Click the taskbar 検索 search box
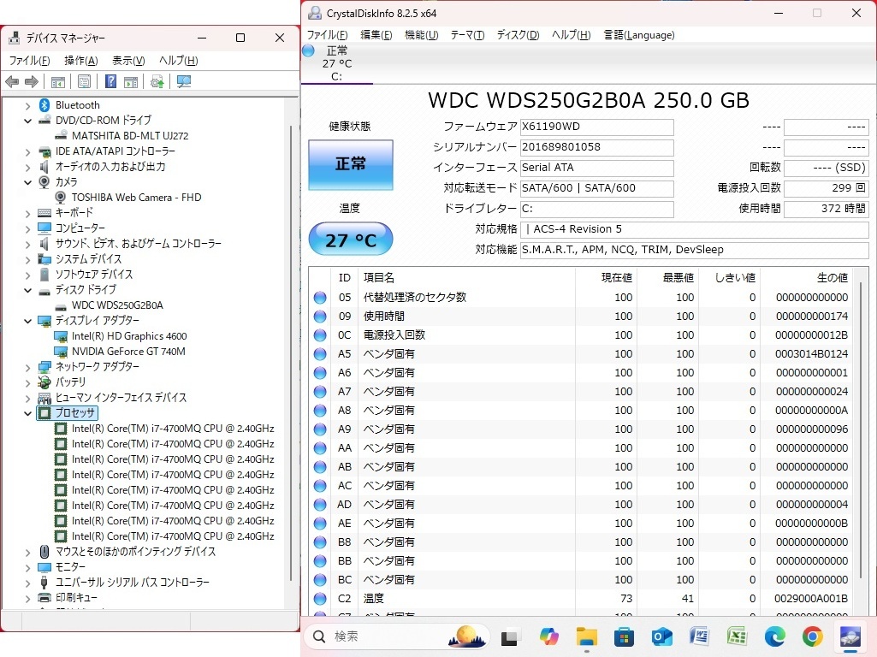This screenshot has width=877, height=657. click(x=397, y=636)
